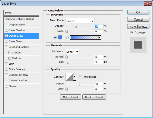
Task: Enable the Inner Glow checkbox
Action: (6, 41)
